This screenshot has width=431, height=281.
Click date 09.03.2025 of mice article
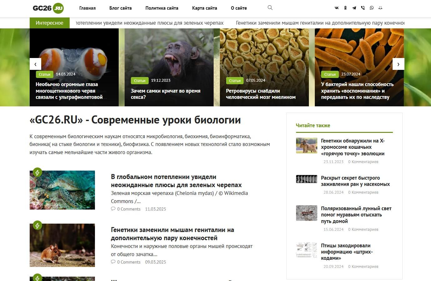(x=156, y=262)
